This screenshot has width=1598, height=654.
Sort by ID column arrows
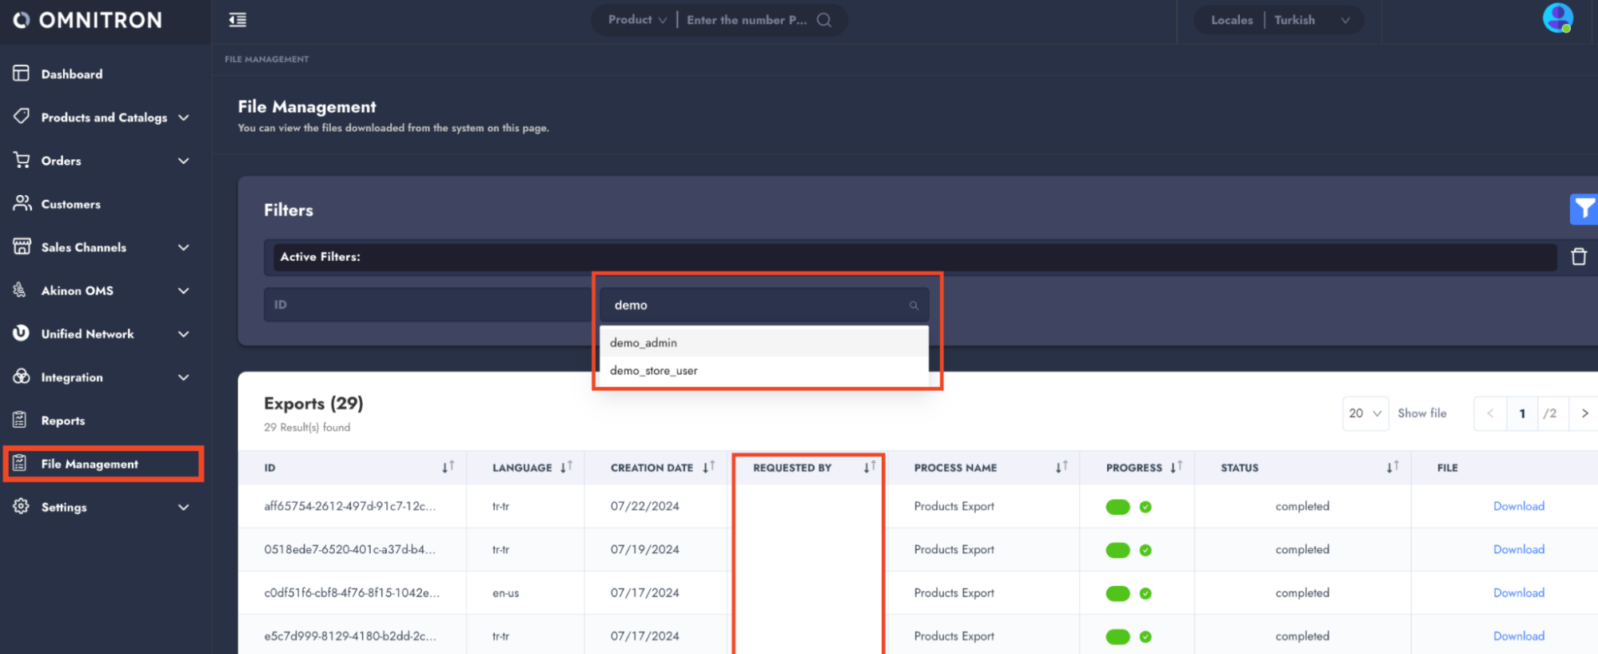[448, 467]
